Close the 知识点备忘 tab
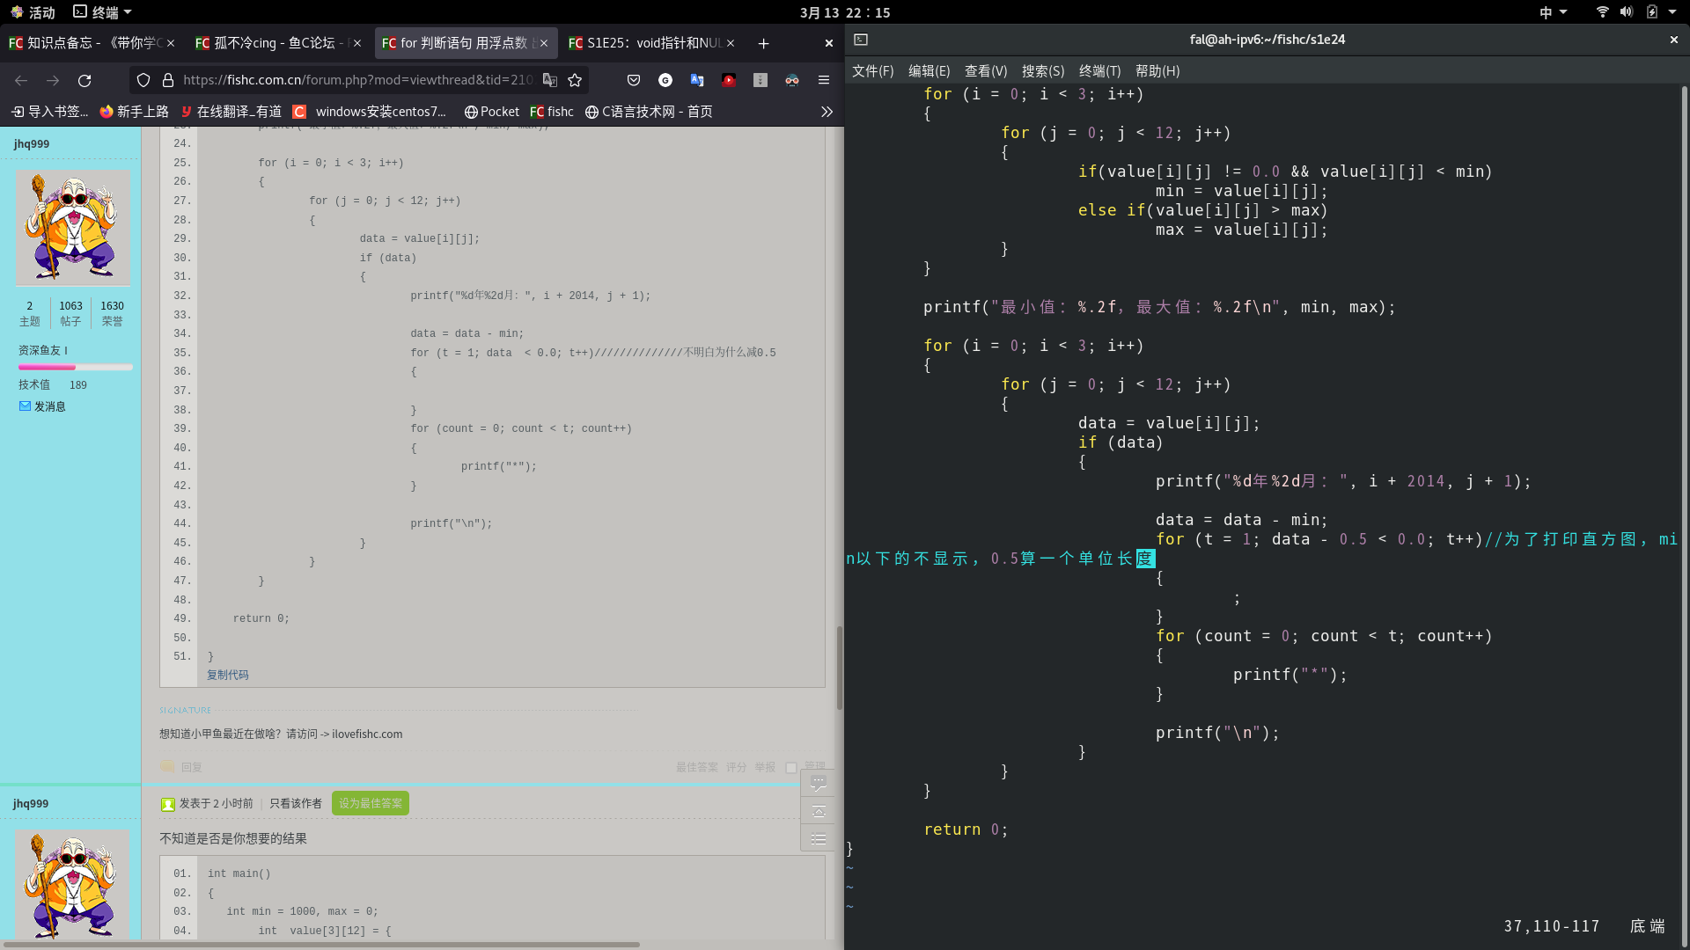The image size is (1690, 950). [x=171, y=43]
